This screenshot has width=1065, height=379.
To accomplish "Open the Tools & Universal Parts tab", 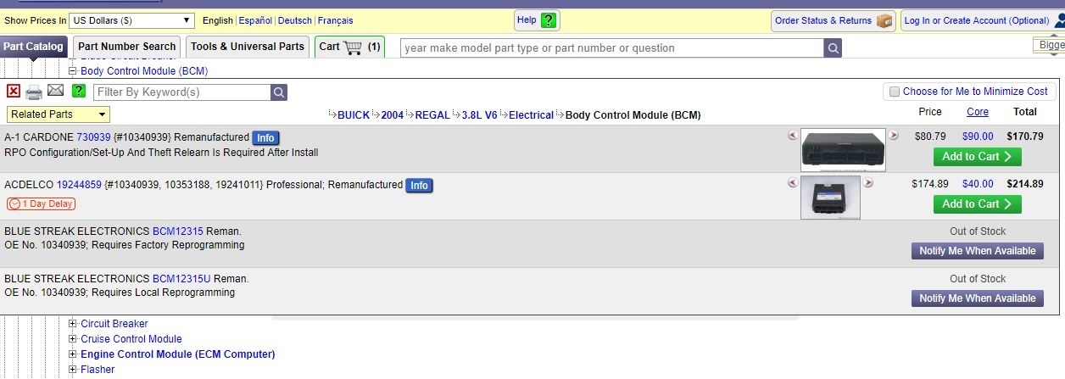I will tap(247, 47).
